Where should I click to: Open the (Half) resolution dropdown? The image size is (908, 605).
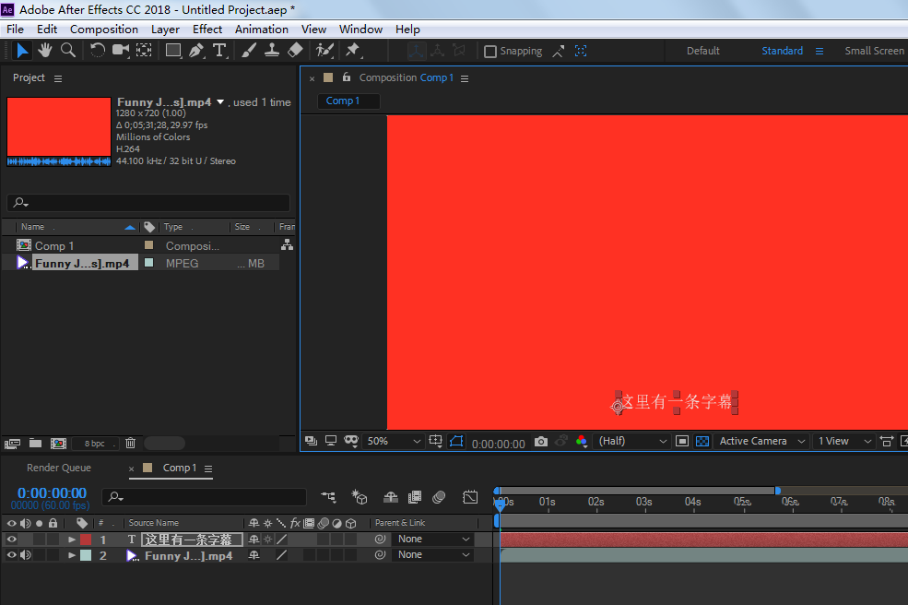(x=632, y=441)
